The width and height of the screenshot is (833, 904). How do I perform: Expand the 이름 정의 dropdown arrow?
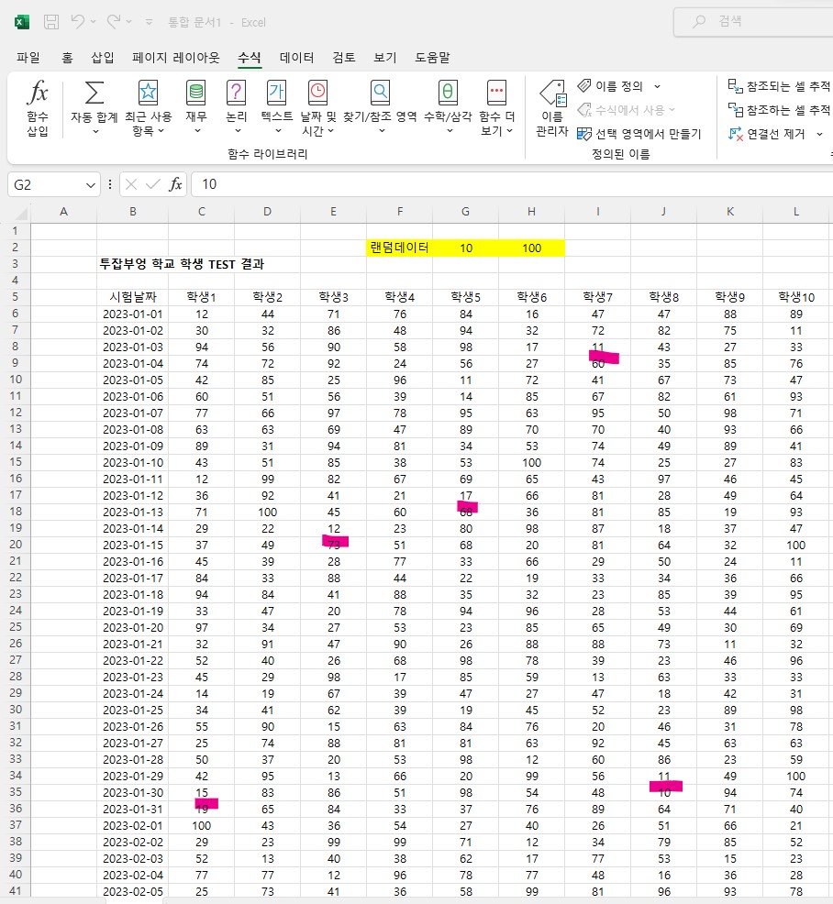tap(657, 86)
